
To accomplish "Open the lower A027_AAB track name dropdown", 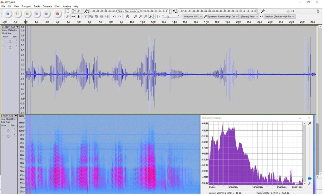I will click(10, 116).
